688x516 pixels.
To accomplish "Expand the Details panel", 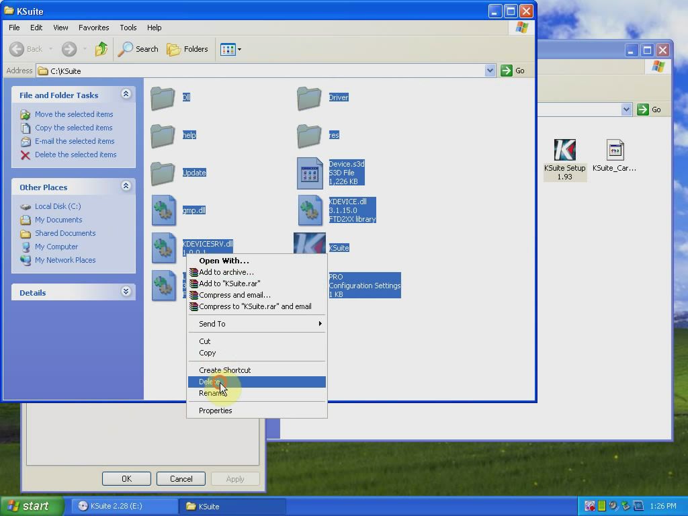I will coord(126,292).
